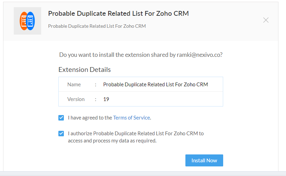Click the version number 19
This screenshot has width=286, height=176.
pos(106,99)
